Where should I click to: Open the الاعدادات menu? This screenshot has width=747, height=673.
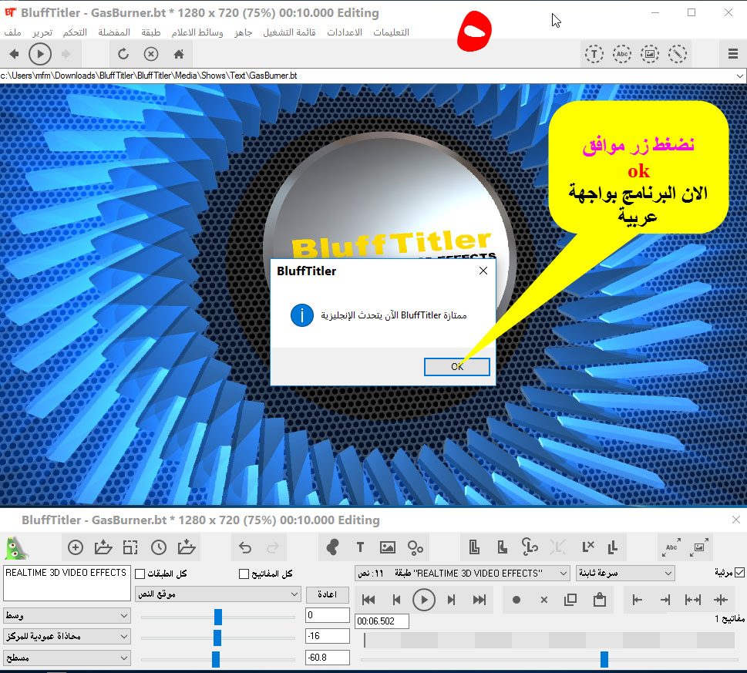345,32
